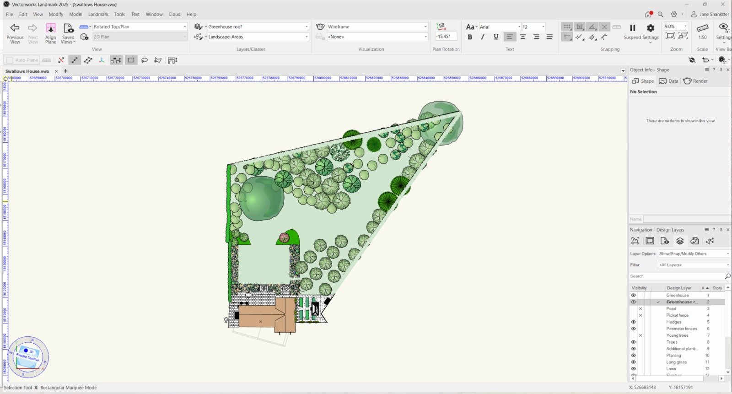Hide the Hedges layer using eye icon
The image size is (732, 394).
pos(634,322)
